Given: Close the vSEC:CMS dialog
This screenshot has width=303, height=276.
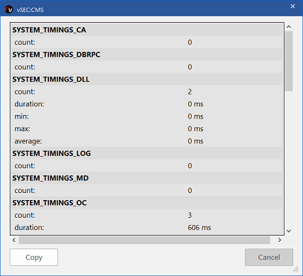Looking at the screenshot, I should 292,6.
